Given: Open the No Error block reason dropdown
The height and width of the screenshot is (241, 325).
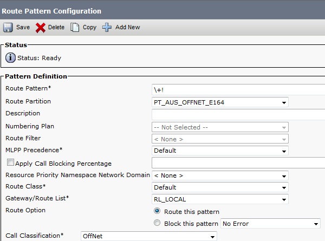Looking at the screenshot, I should pos(270,223).
